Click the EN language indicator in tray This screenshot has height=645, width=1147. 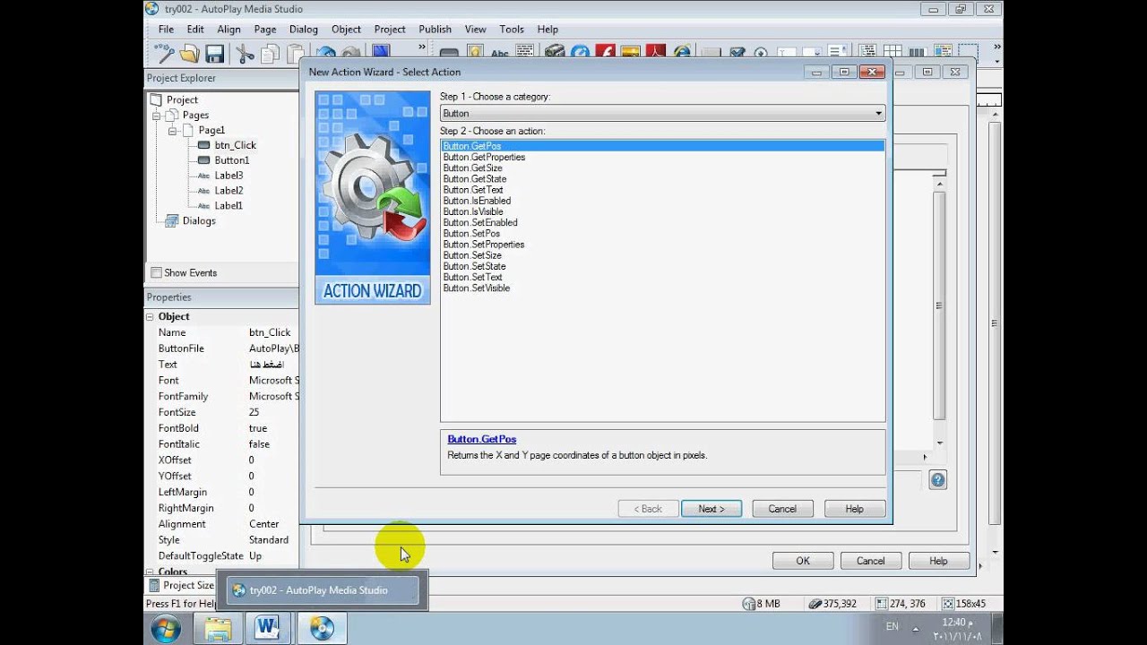[x=893, y=626]
